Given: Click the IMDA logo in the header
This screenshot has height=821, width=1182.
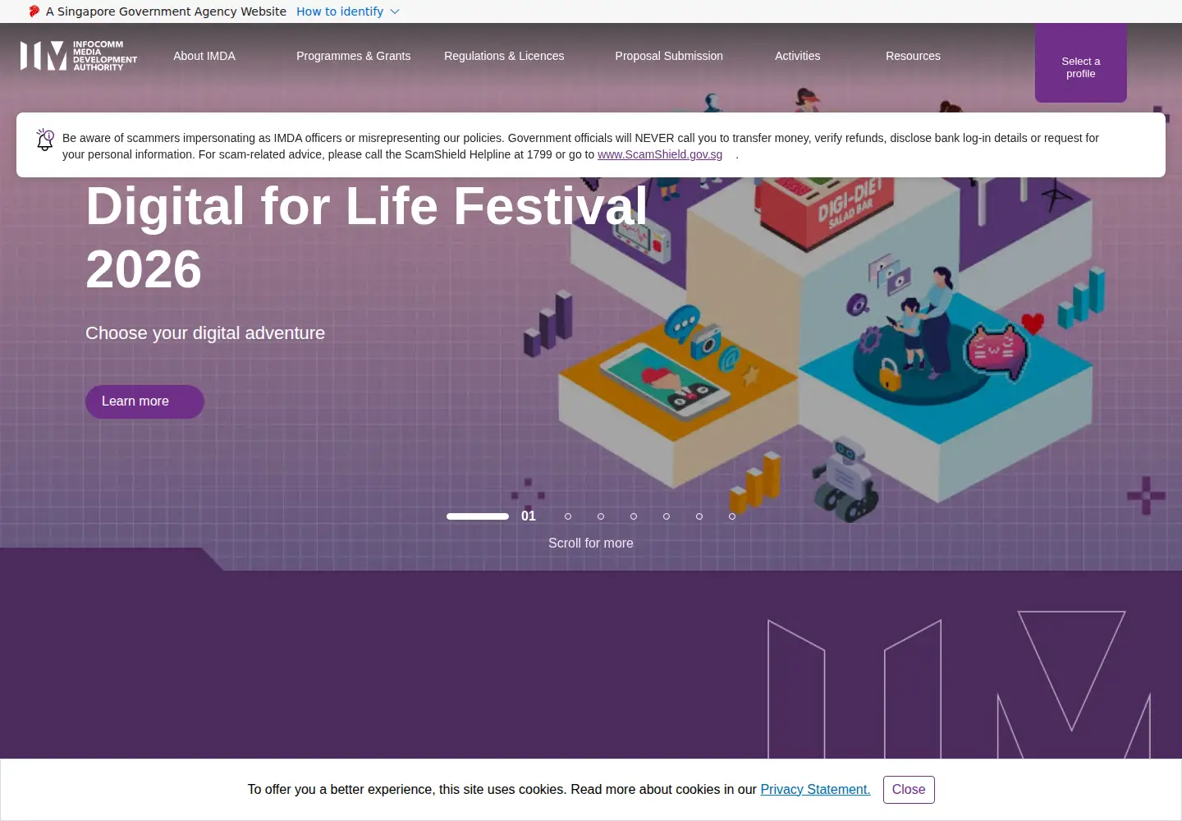Looking at the screenshot, I should (79, 56).
